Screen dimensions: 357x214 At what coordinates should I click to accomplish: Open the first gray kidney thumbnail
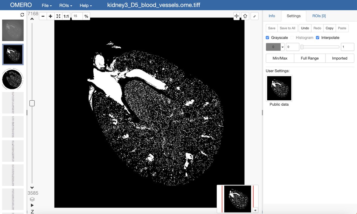(13, 30)
